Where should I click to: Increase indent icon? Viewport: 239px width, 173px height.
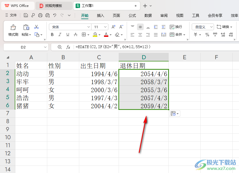pyautogui.click(x=164, y=27)
